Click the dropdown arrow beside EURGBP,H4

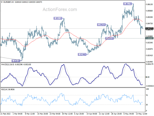[x=2, y=2]
